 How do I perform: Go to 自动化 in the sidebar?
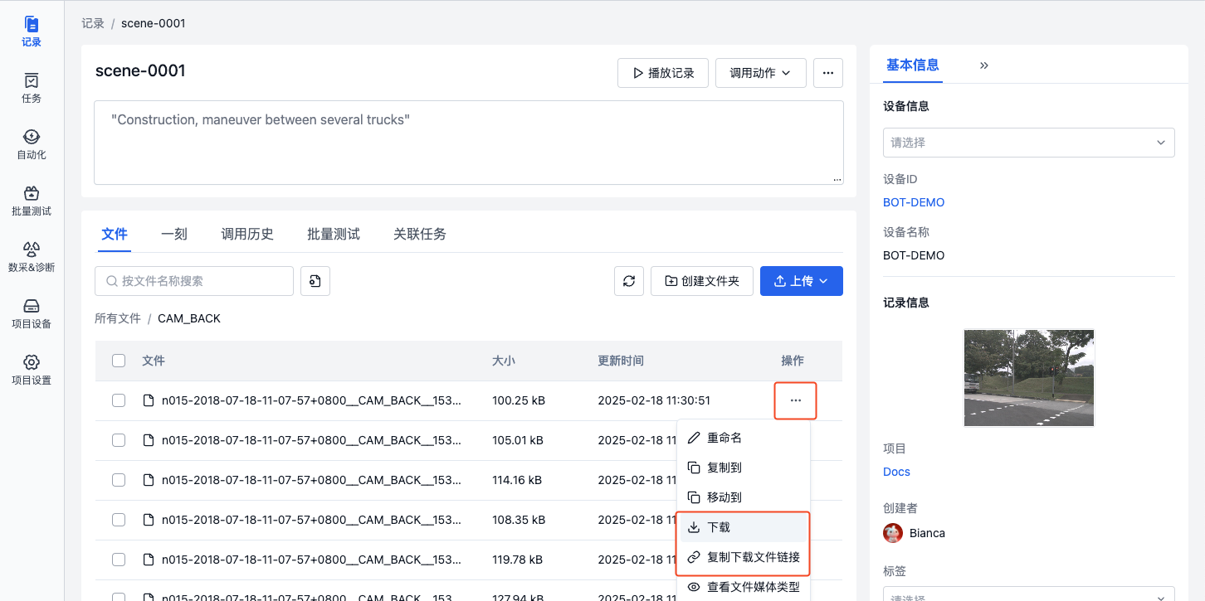coord(32,144)
